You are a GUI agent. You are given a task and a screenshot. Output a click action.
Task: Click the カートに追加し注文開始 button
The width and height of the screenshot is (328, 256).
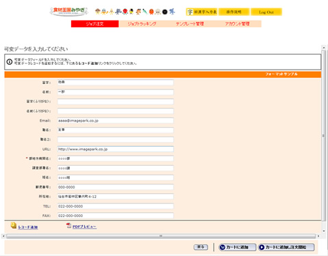[286, 247]
